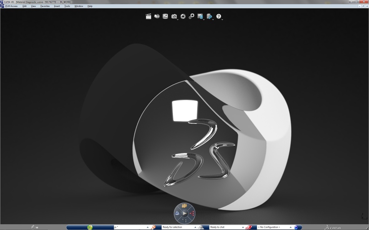Click the material sphere icon in toolbar

(x=157, y=16)
